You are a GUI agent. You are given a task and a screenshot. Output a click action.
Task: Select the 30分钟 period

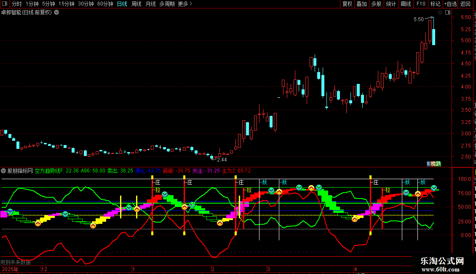tap(86, 4)
